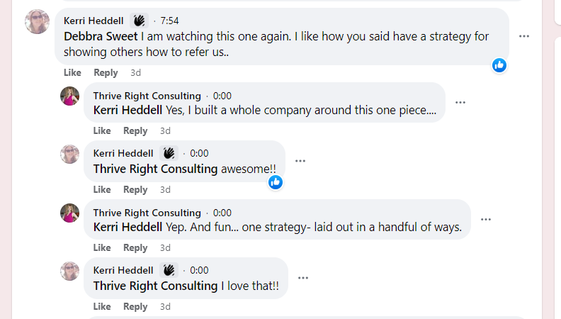Jump to 7:54 video timestamp

[170, 21]
